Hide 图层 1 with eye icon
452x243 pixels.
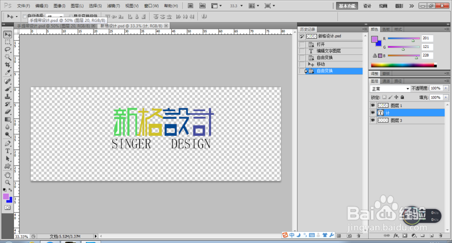[373, 105]
